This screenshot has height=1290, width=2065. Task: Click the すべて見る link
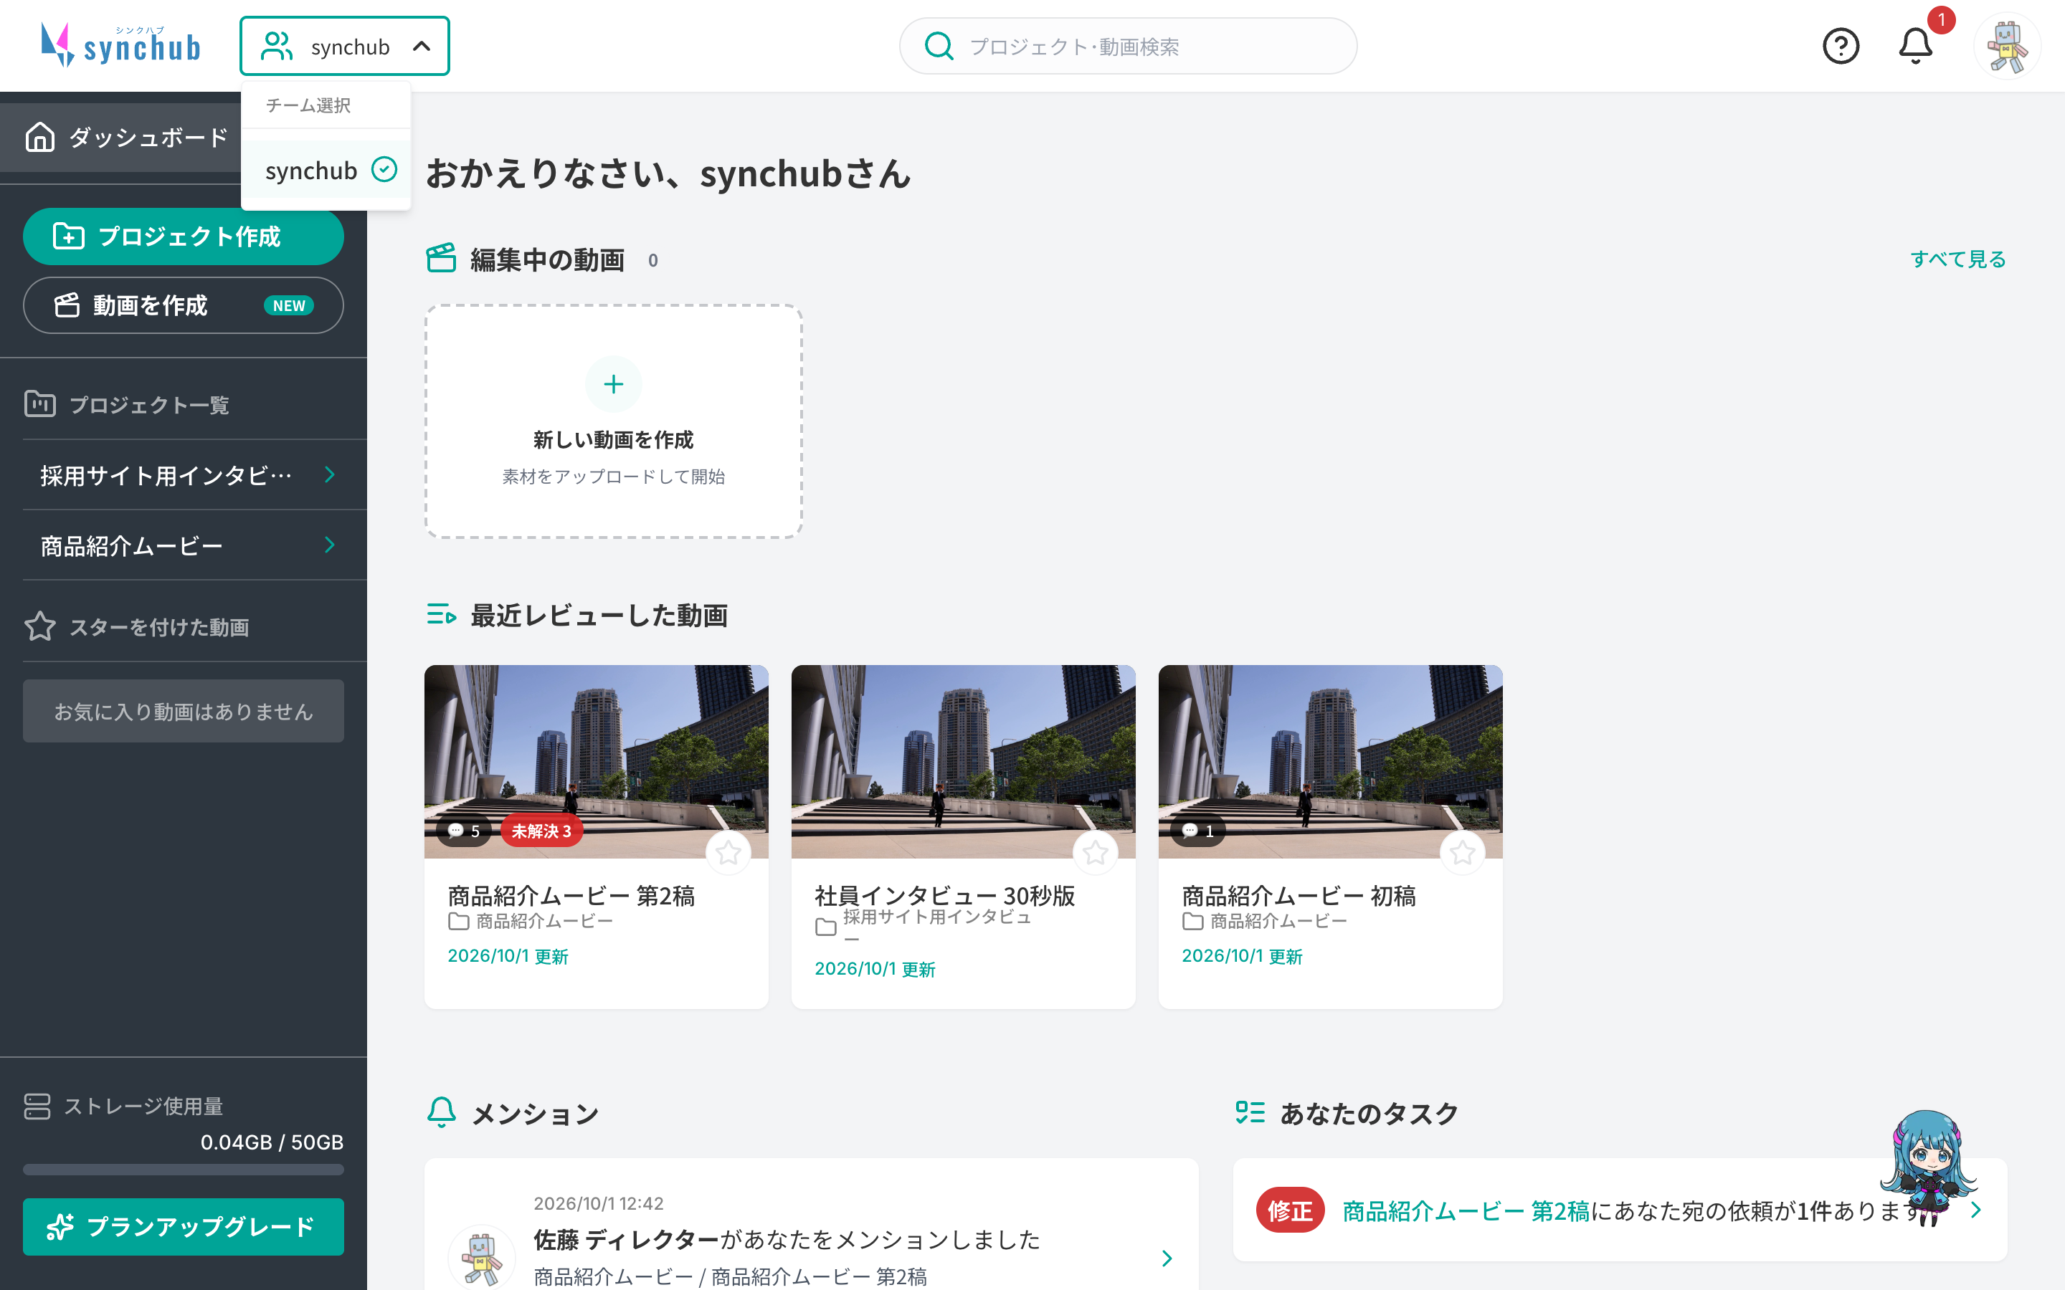click(1957, 259)
